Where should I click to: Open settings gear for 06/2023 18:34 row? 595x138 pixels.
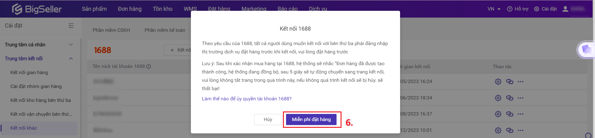pyautogui.click(x=498, y=98)
